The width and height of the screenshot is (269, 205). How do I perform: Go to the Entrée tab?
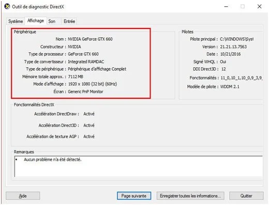pos(69,21)
